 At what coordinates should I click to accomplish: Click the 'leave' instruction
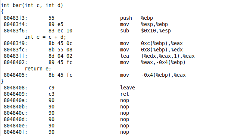128,88
